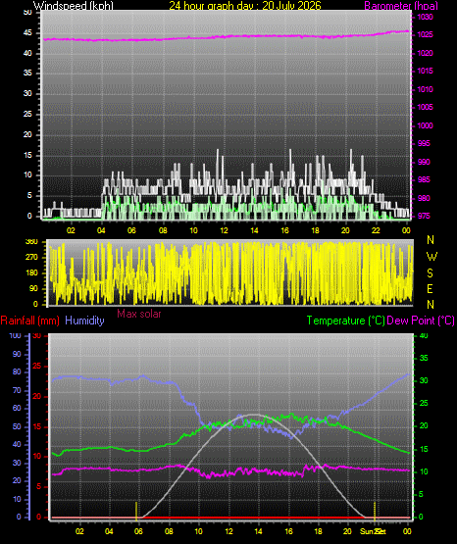Click the yellow sunset marker near Sun 21st
The height and width of the screenshot is (544, 457).
(x=375, y=511)
